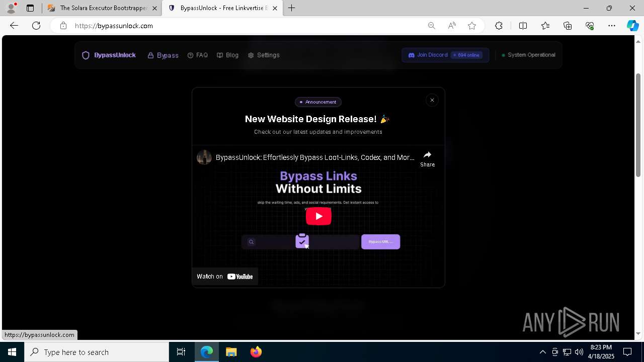Screen dimensions: 644x362
Task: Click the network tray icon
Action: 567,352
